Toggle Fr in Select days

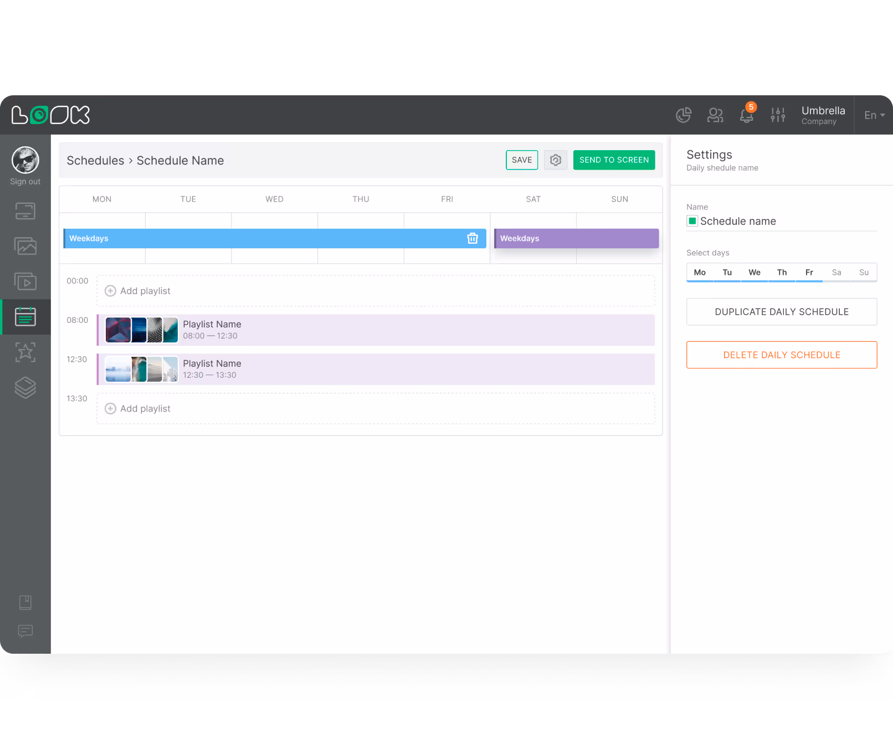[x=809, y=272]
